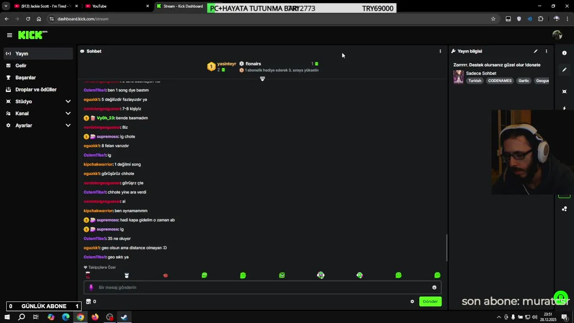Click the capture frame icon in right sidebar

tap(565, 92)
